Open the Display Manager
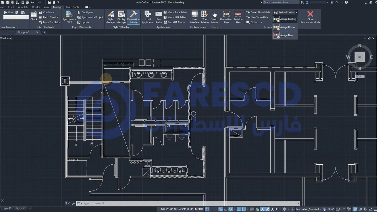This screenshot has width=377, height=212. [x=121, y=17]
